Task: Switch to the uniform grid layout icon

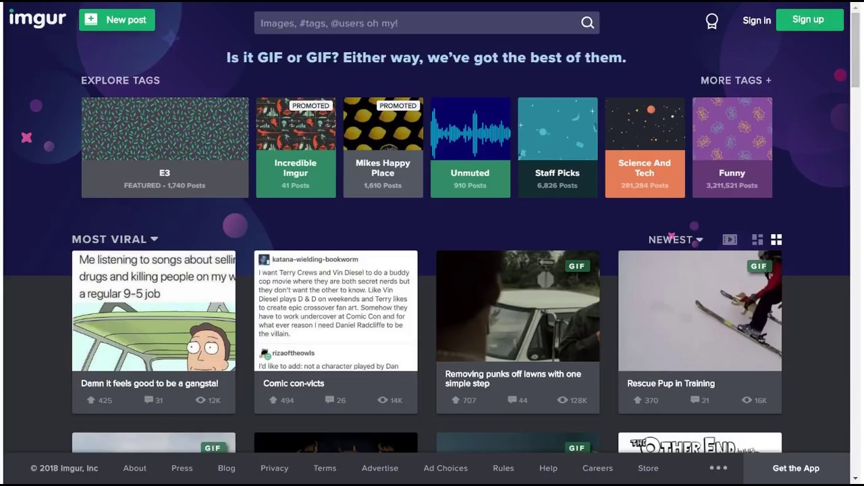Action: coord(776,240)
